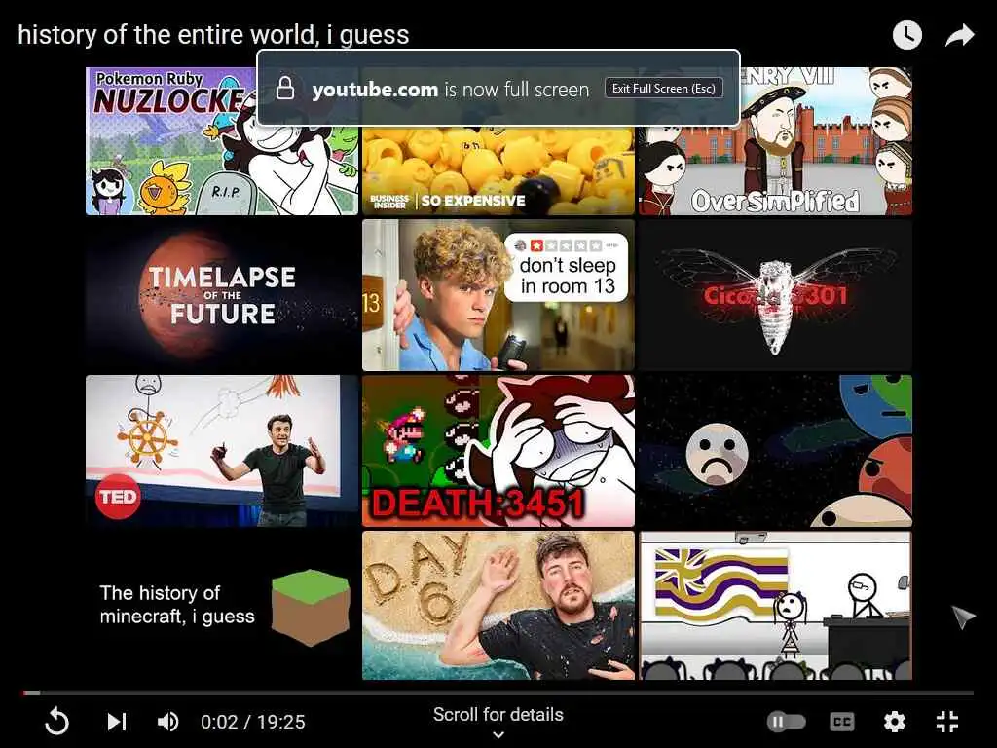
Task: Open the sad planet space video thumbnail
Action: (775, 450)
